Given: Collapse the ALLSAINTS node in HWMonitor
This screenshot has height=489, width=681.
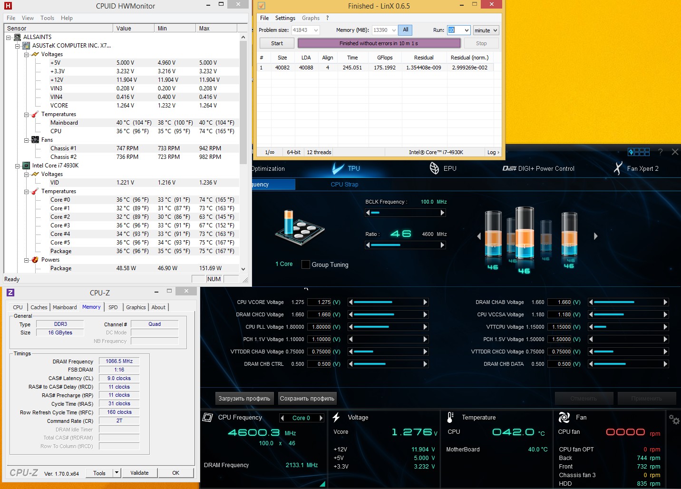Looking at the screenshot, I should (x=9, y=37).
